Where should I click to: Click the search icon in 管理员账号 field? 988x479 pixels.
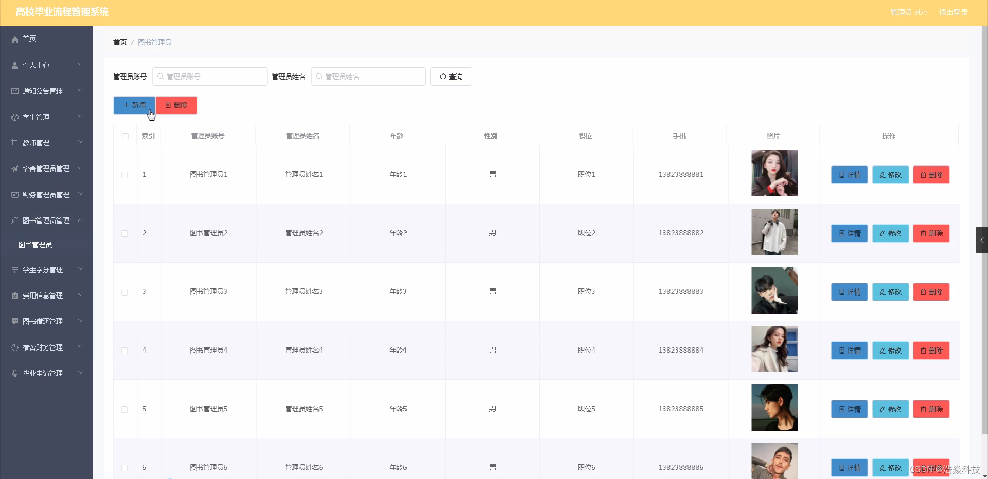click(161, 77)
